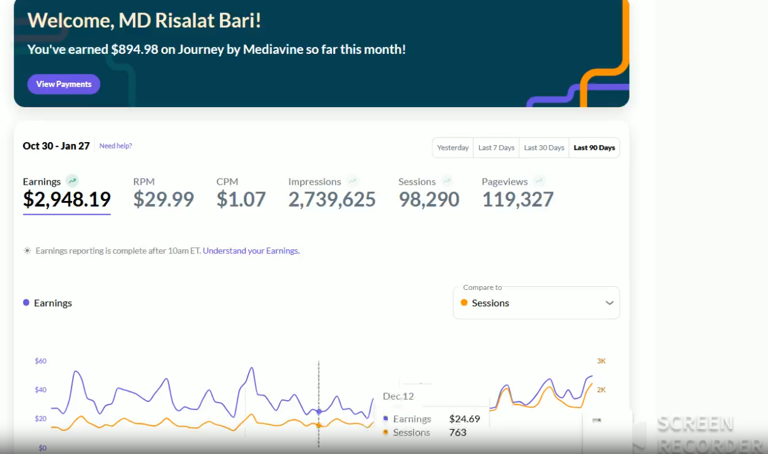Image resolution: width=768 pixels, height=454 pixels.
Task: Open the Compare to Sessions dropdown
Action: click(536, 303)
